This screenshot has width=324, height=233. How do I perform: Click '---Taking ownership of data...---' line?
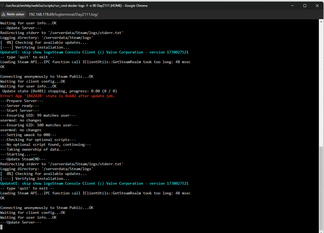(36, 150)
